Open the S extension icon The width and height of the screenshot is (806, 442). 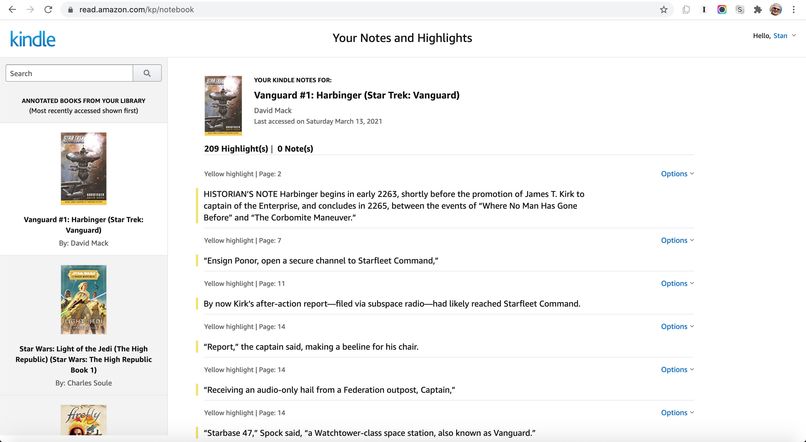740,10
